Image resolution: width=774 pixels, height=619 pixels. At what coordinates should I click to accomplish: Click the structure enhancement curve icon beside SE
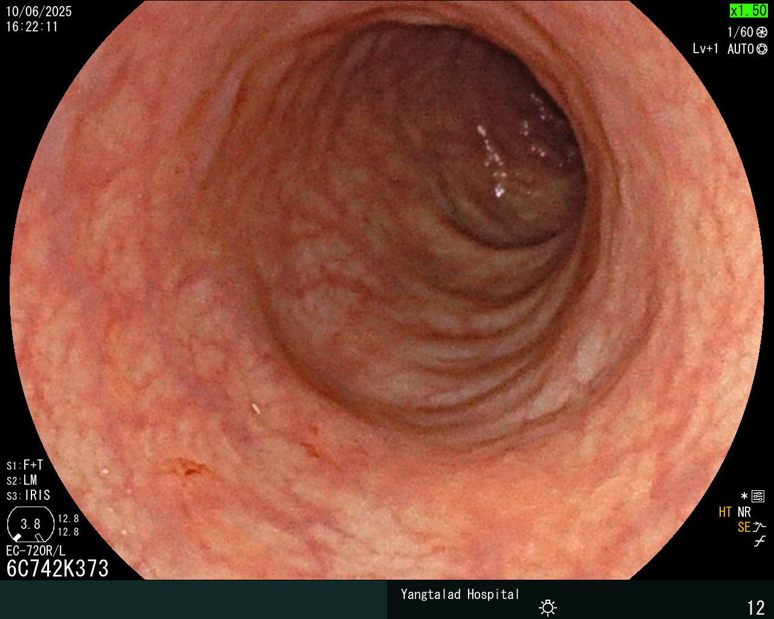coord(759,527)
